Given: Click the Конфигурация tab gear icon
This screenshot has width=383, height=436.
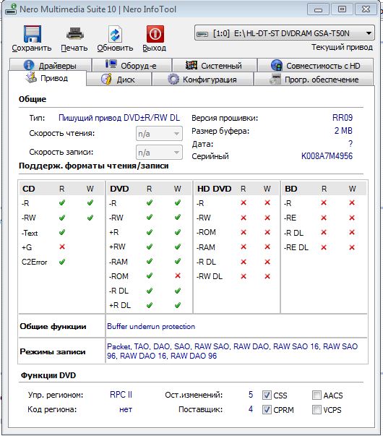Looking at the screenshot, I should pos(173,80).
